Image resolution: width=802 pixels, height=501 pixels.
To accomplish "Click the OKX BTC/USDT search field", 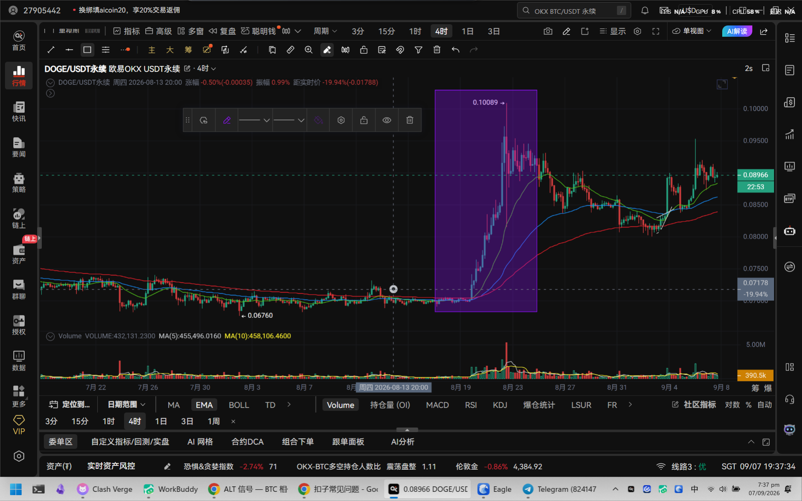I will [574, 11].
